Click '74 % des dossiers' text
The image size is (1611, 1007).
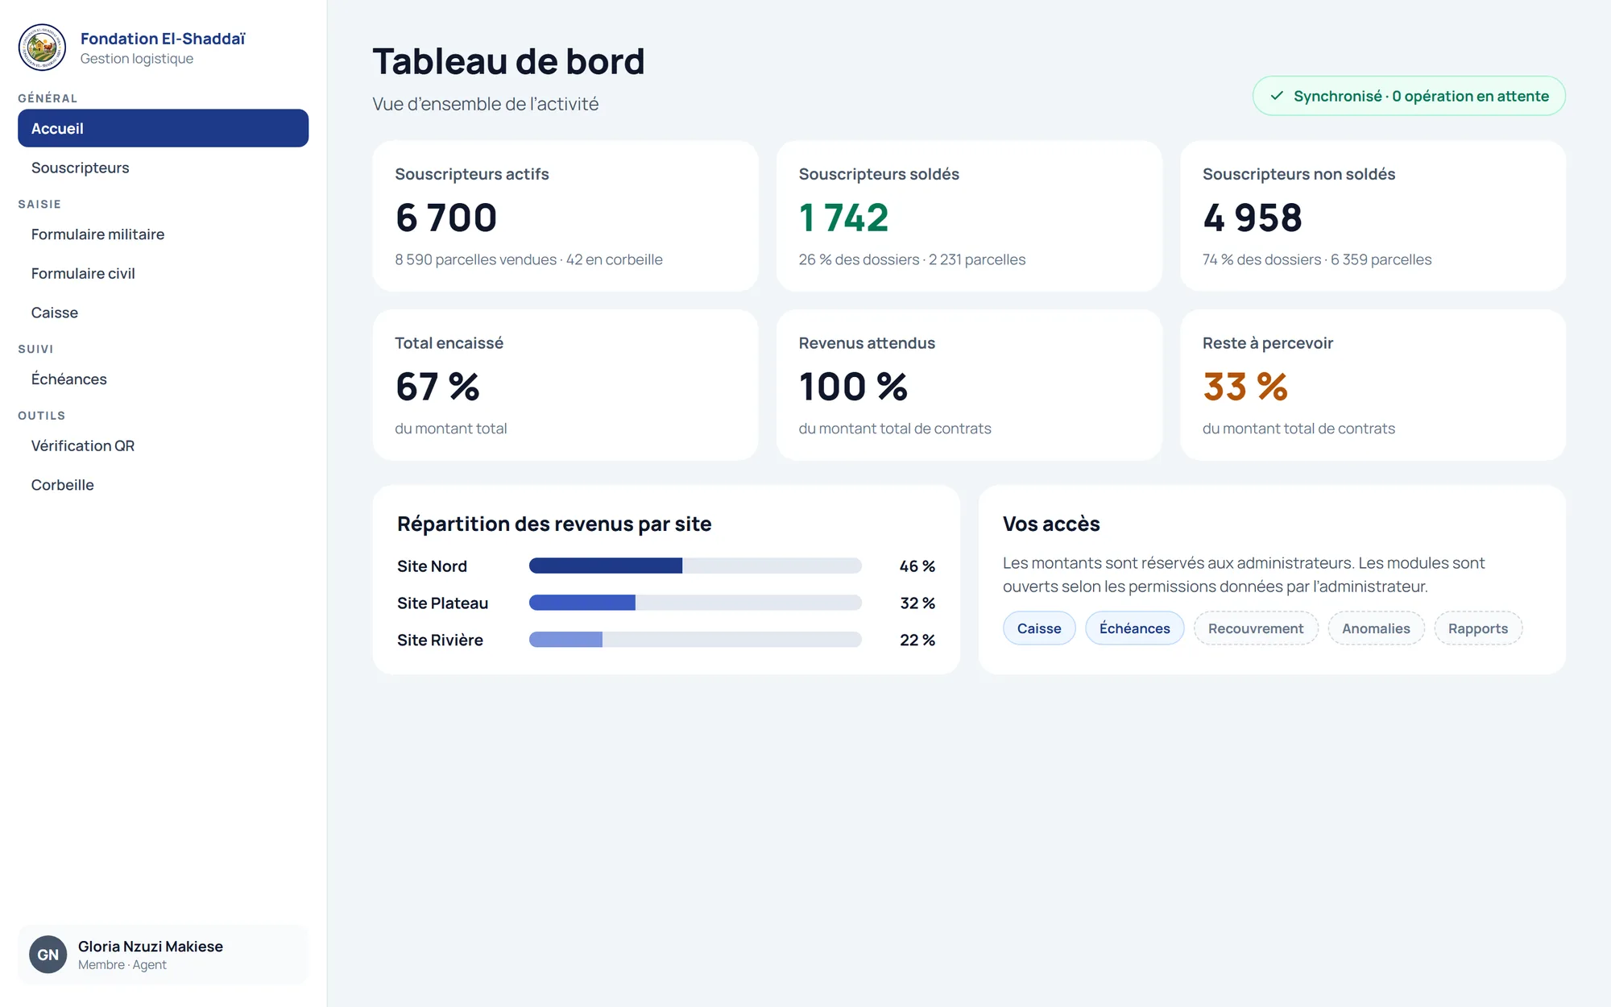[1261, 259]
